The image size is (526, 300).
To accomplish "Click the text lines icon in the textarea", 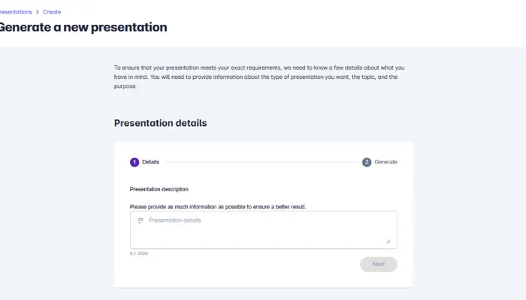I will pos(141,220).
